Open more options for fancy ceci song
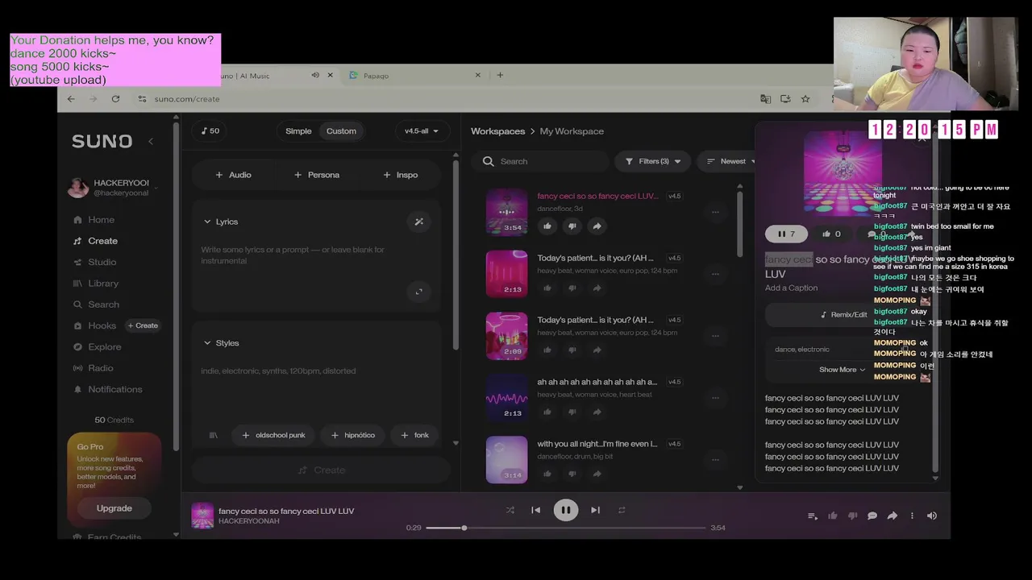This screenshot has height=580, width=1032. (x=715, y=212)
